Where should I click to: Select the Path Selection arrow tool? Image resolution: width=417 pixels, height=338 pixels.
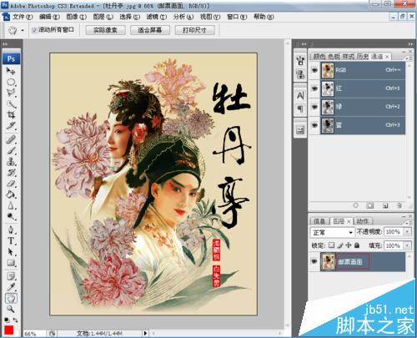[11, 252]
